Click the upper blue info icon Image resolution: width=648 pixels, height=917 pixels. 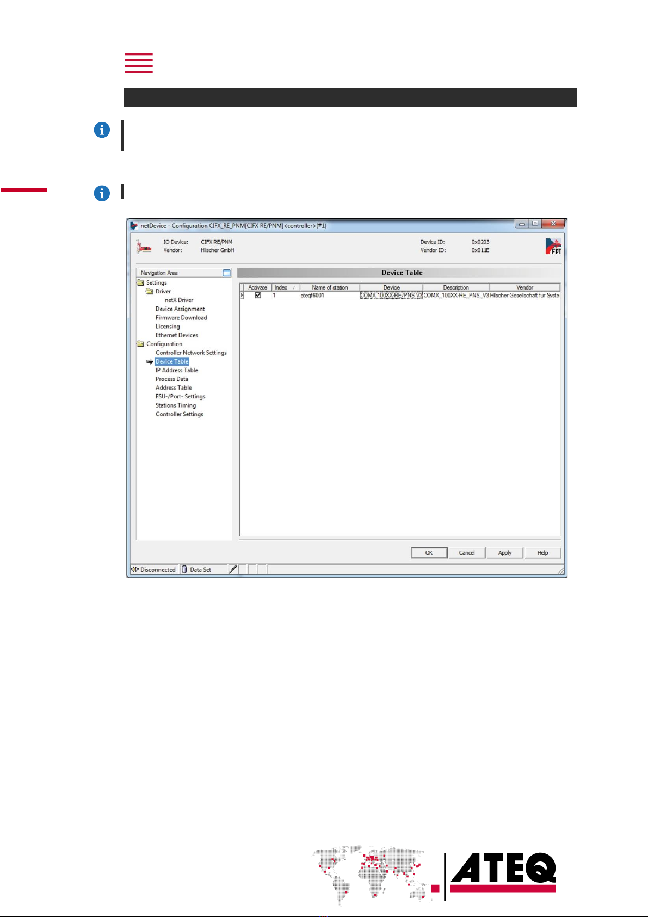click(102, 130)
